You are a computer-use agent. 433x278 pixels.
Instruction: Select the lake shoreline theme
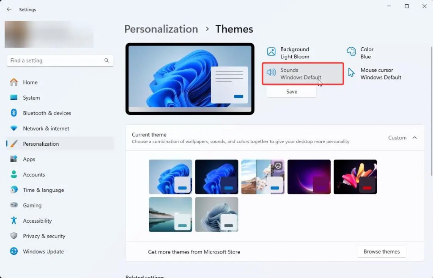point(170,215)
